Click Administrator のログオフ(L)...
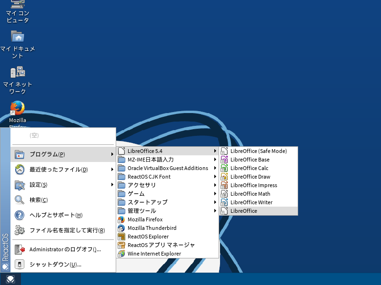Viewport: 381px width, 285px height. 65,249
